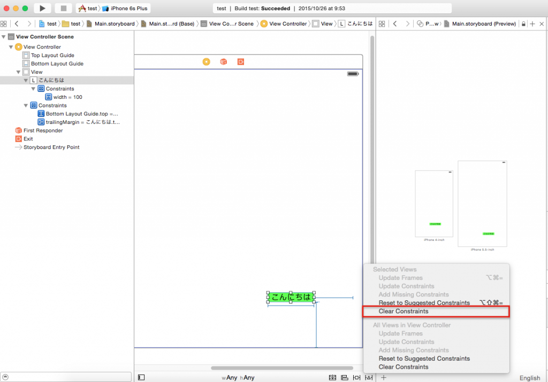Click the View Controller icon in scene dock
This screenshot has width=548, height=382.
pos(206,62)
